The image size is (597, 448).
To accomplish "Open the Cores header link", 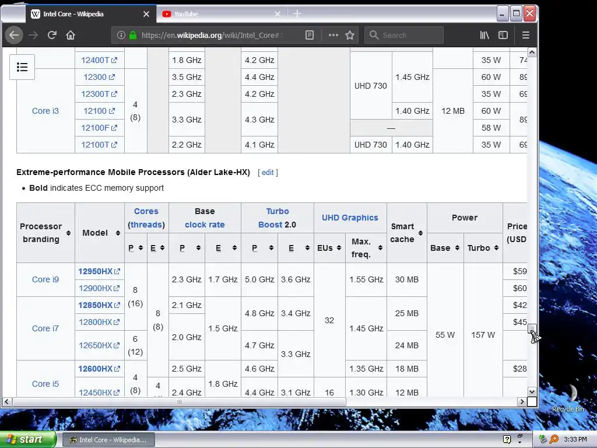I will (146, 211).
